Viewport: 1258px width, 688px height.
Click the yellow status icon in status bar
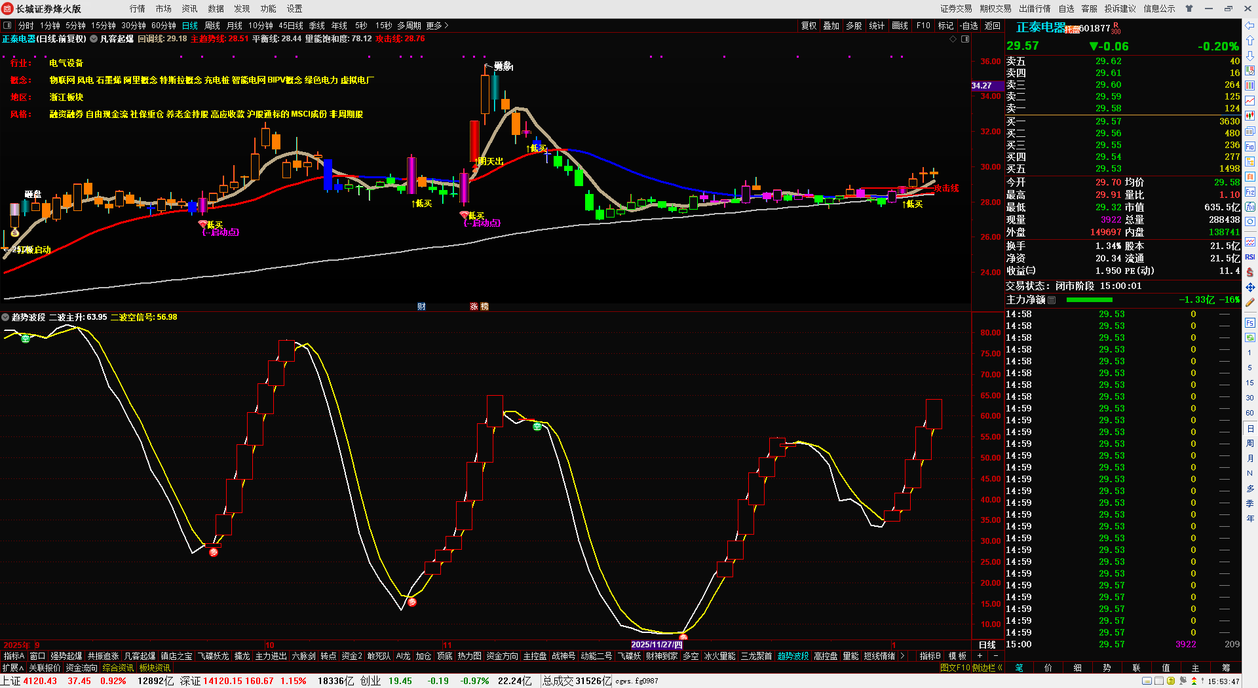pyautogui.click(x=1170, y=681)
